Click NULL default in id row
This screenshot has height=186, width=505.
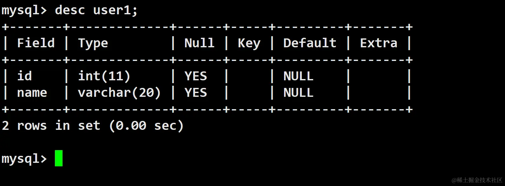click(298, 76)
